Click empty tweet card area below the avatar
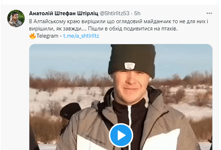221x150 pixels. [15, 84]
